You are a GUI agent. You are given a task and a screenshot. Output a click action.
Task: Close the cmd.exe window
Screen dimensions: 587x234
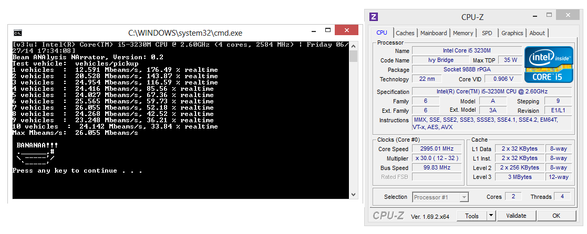347,30
